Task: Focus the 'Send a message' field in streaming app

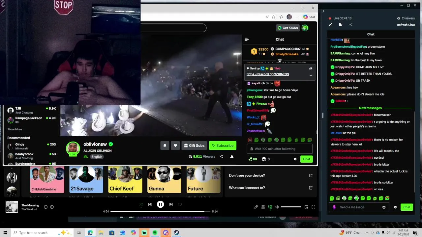Action: (359, 207)
